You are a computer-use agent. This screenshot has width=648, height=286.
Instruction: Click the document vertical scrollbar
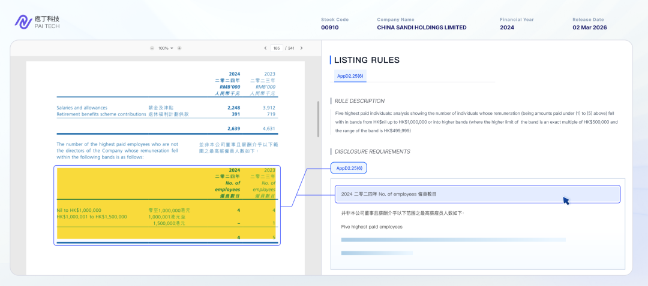(x=317, y=120)
